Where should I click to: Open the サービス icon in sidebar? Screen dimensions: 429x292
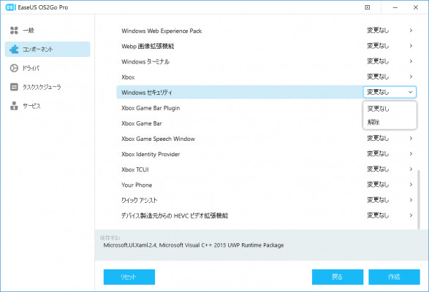tap(14, 106)
